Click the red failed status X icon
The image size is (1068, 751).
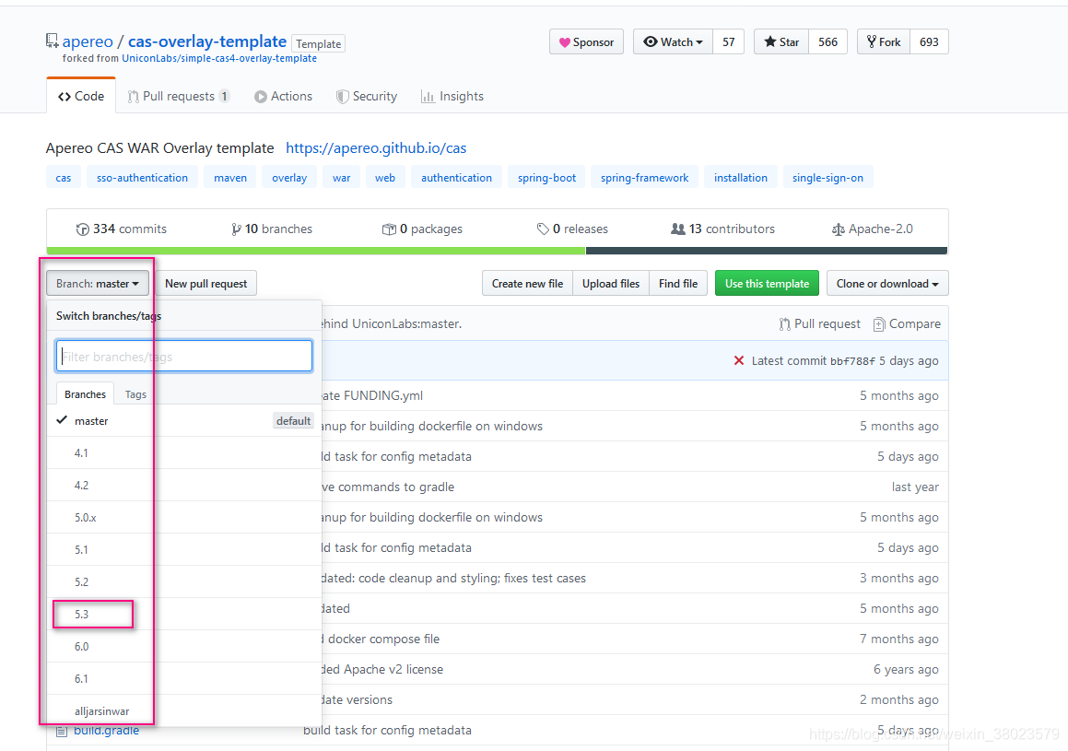tap(739, 360)
